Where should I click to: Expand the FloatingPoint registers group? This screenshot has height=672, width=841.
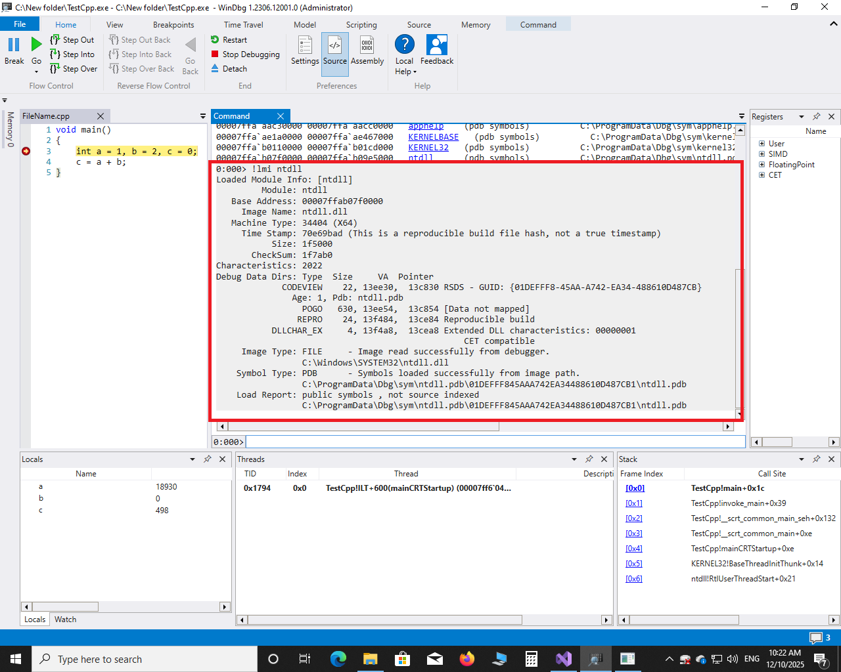(762, 165)
